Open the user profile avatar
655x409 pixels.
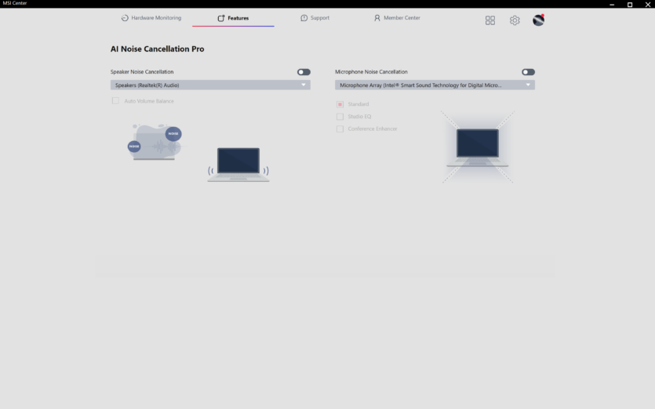pos(538,20)
